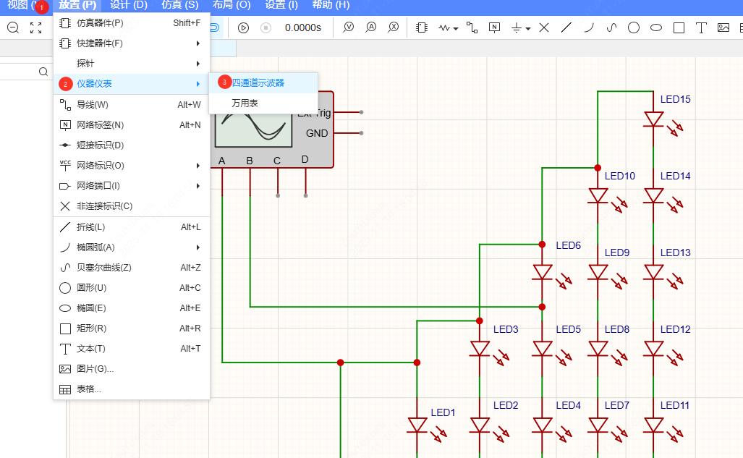The width and height of the screenshot is (743, 458).
Task: Start simulation with the play button
Action: click(x=243, y=28)
